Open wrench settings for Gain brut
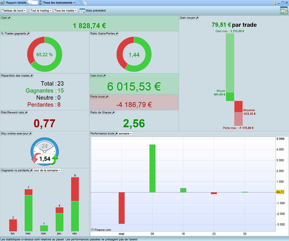The width and height of the screenshot is (289, 241). [104, 76]
